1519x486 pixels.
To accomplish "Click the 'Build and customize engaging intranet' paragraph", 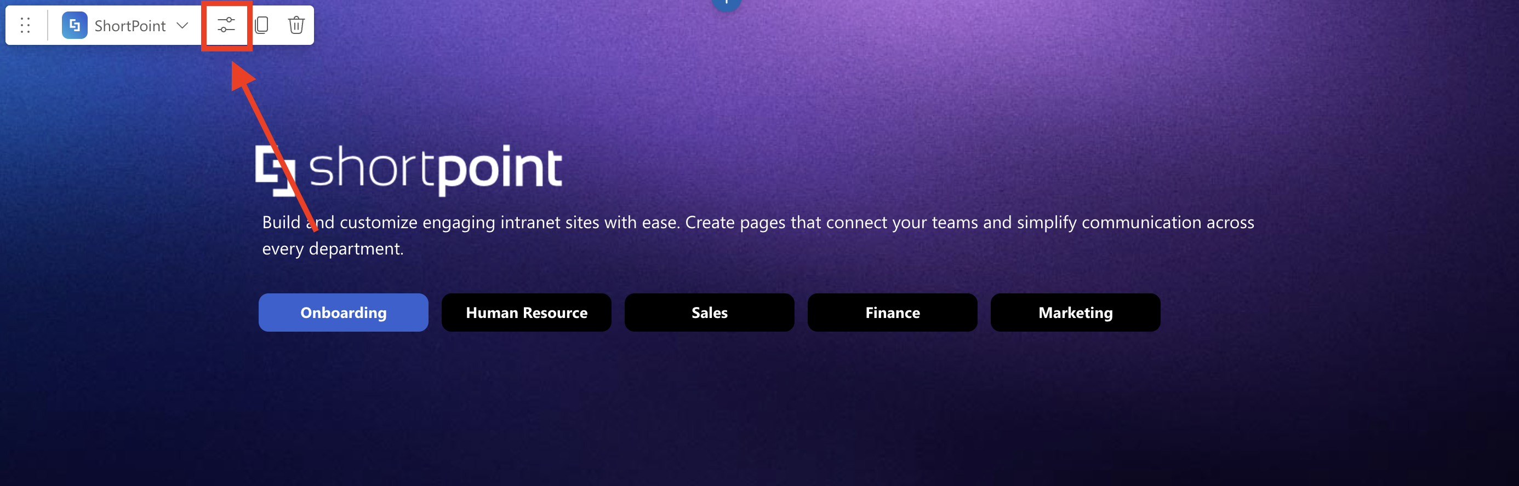I will 758,235.
